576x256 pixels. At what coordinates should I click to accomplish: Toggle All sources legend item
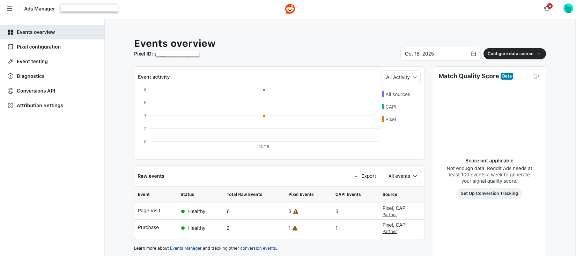(x=396, y=94)
